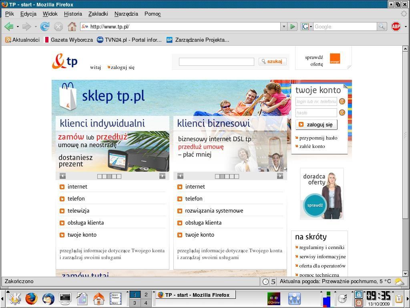The width and height of the screenshot is (410, 308).
Task: Expand the URL bar history dropdown
Action: [x=284, y=26]
